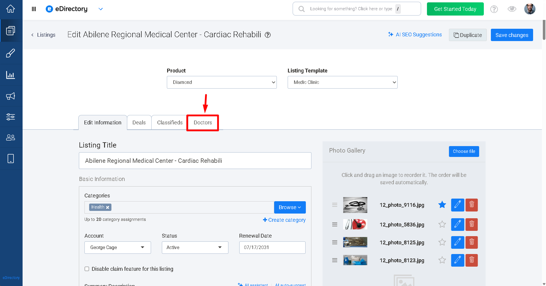
Task: Remove the Health category tag
Action: pos(108,207)
